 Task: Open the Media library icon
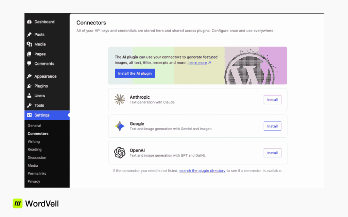[x=29, y=44]
